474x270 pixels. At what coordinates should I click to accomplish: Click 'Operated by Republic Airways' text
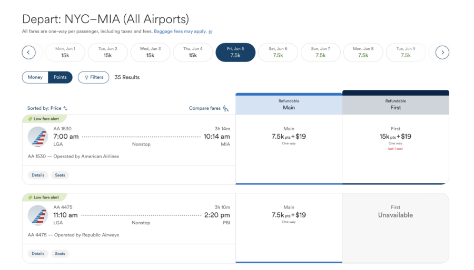pyautogui.click(x=86, y=235)
